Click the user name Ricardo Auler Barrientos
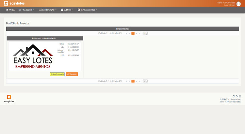The width and height of the screenshot is (245, 134). pyautogui.click(x=226, y=3)
